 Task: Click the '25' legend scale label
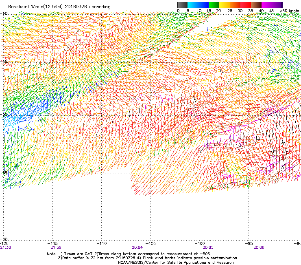230,11
